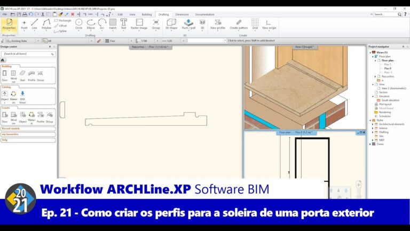Choose the Rectangle drafting tool
Viewport: 410px width, 231px height.
(63, 20)
